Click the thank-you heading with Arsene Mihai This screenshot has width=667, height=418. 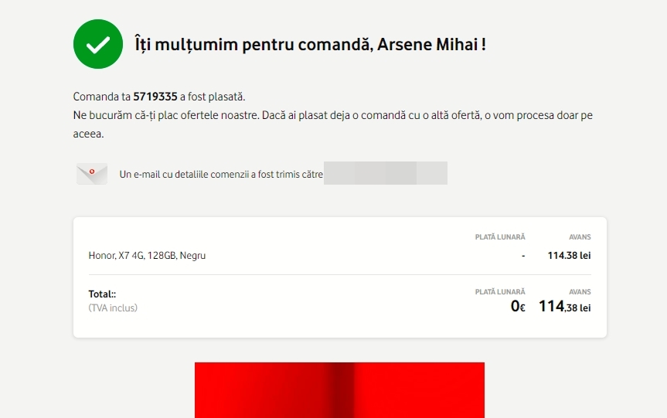310,44
